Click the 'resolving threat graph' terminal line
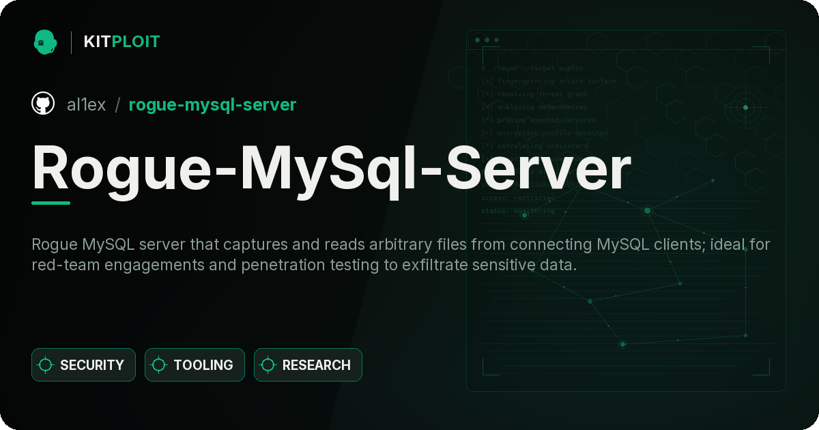 [x=534, y=94]
